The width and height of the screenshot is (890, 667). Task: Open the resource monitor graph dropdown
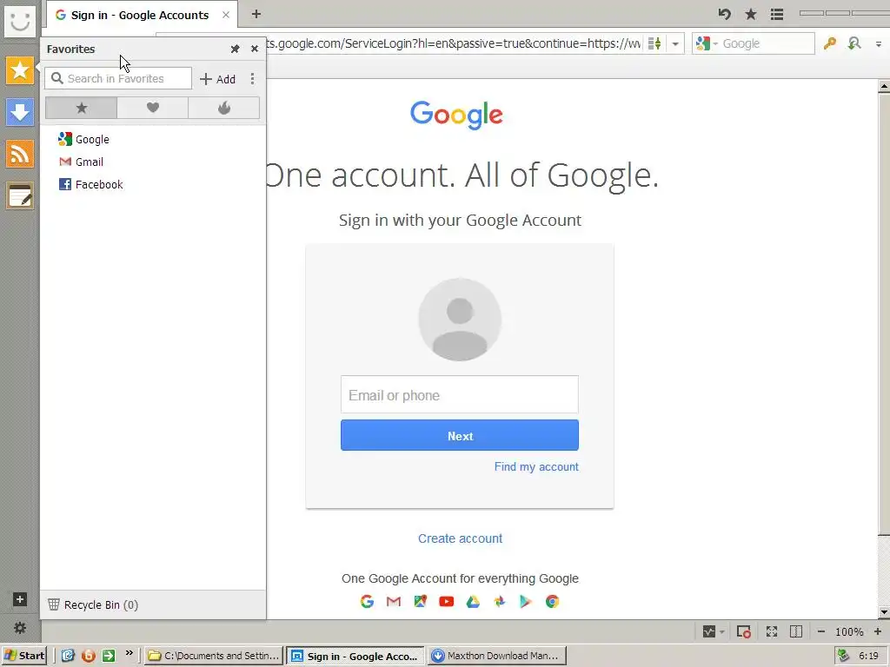pos(714,631)
